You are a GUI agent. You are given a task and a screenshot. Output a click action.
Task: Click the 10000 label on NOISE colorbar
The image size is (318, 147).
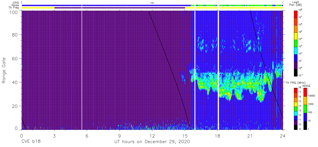312,96
